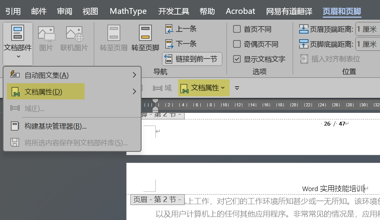Open the 文档部件 dropdown button
Image resolution: width=380 pixels, height=220 pixels.
18,44
